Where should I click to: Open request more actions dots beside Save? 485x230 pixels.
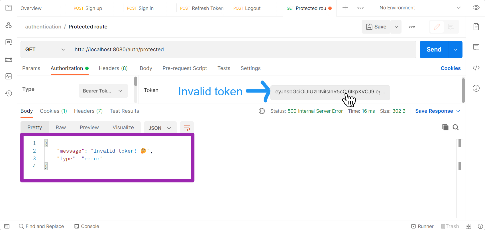coord(412,27)
